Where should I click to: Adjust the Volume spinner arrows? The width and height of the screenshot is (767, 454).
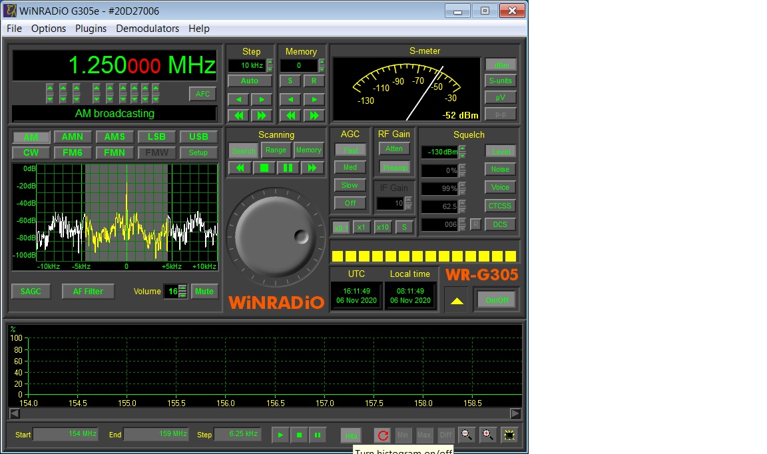(x=183, y=292)
